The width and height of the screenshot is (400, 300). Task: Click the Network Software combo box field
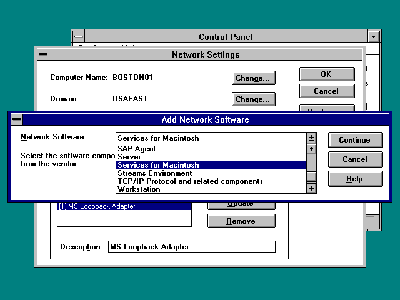pos(211,138)
